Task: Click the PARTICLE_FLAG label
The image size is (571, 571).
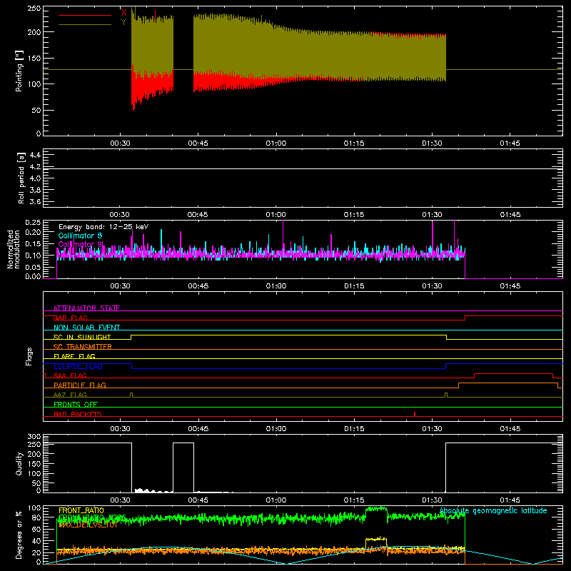Action: 80,385
